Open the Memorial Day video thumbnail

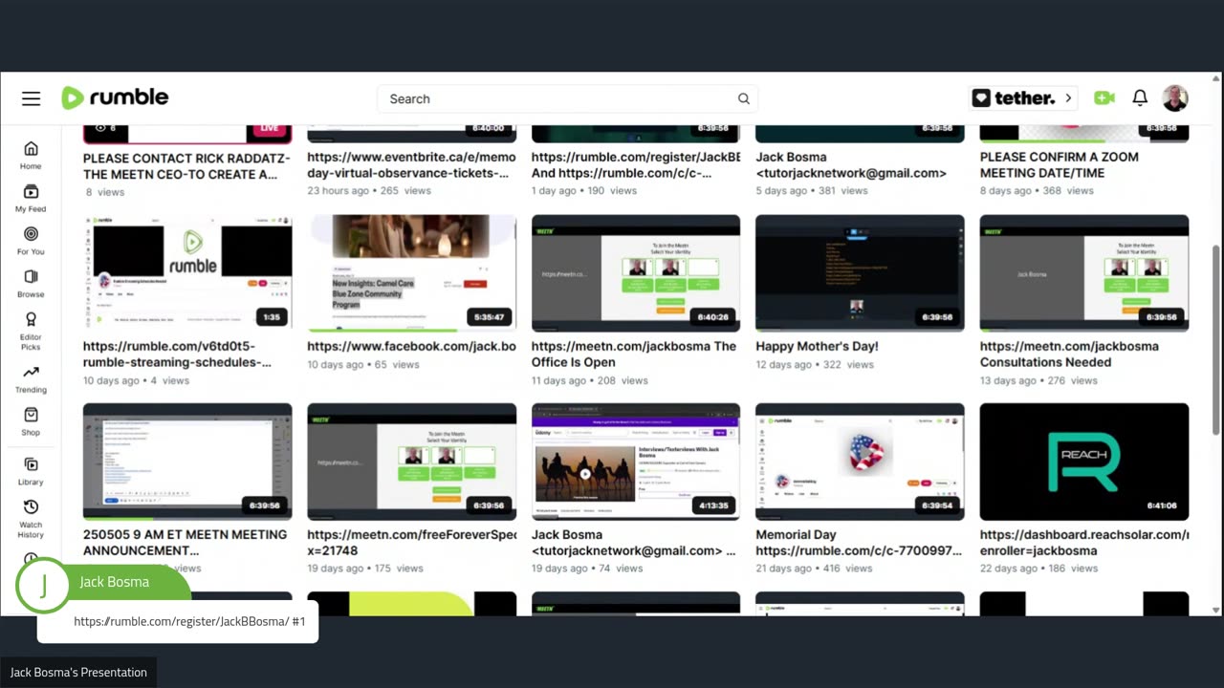tap(860, 462)
